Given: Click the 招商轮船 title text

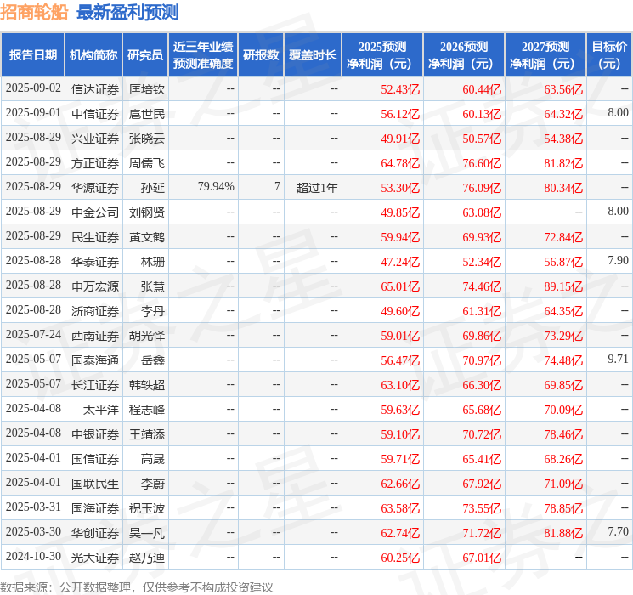Looking at the screenshot, I should [34, 12].
